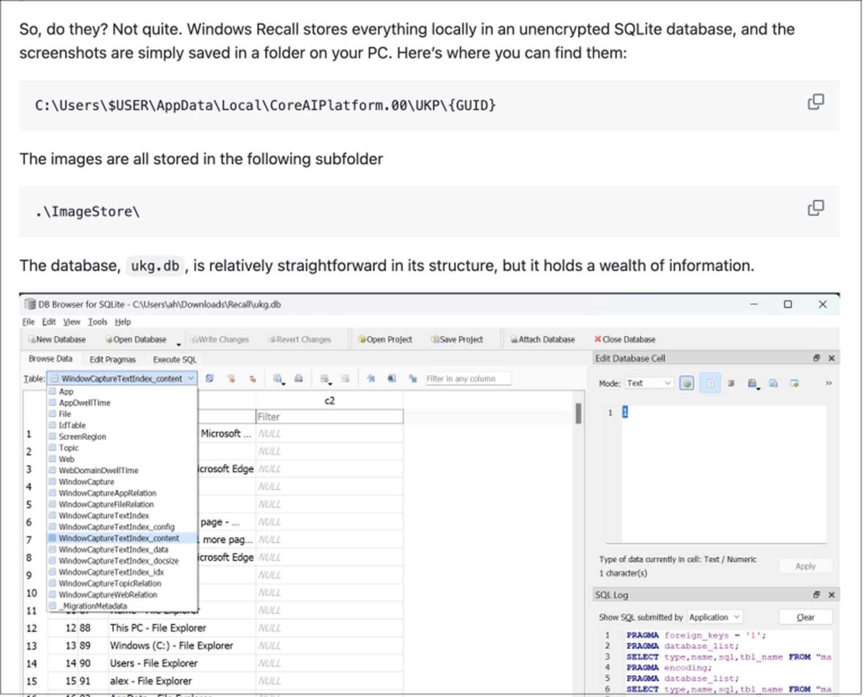Open the Table selection combo box
The image size is (864, 697).
122,379
